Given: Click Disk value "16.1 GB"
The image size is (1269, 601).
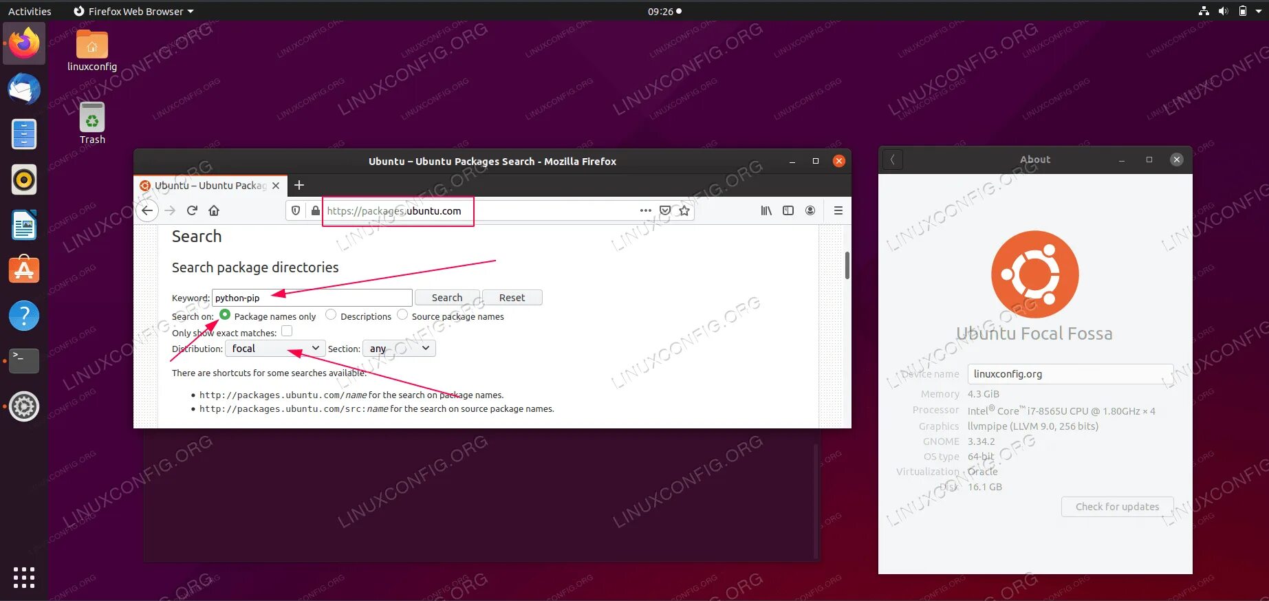Looking at the screenshot, I should 985,487.
